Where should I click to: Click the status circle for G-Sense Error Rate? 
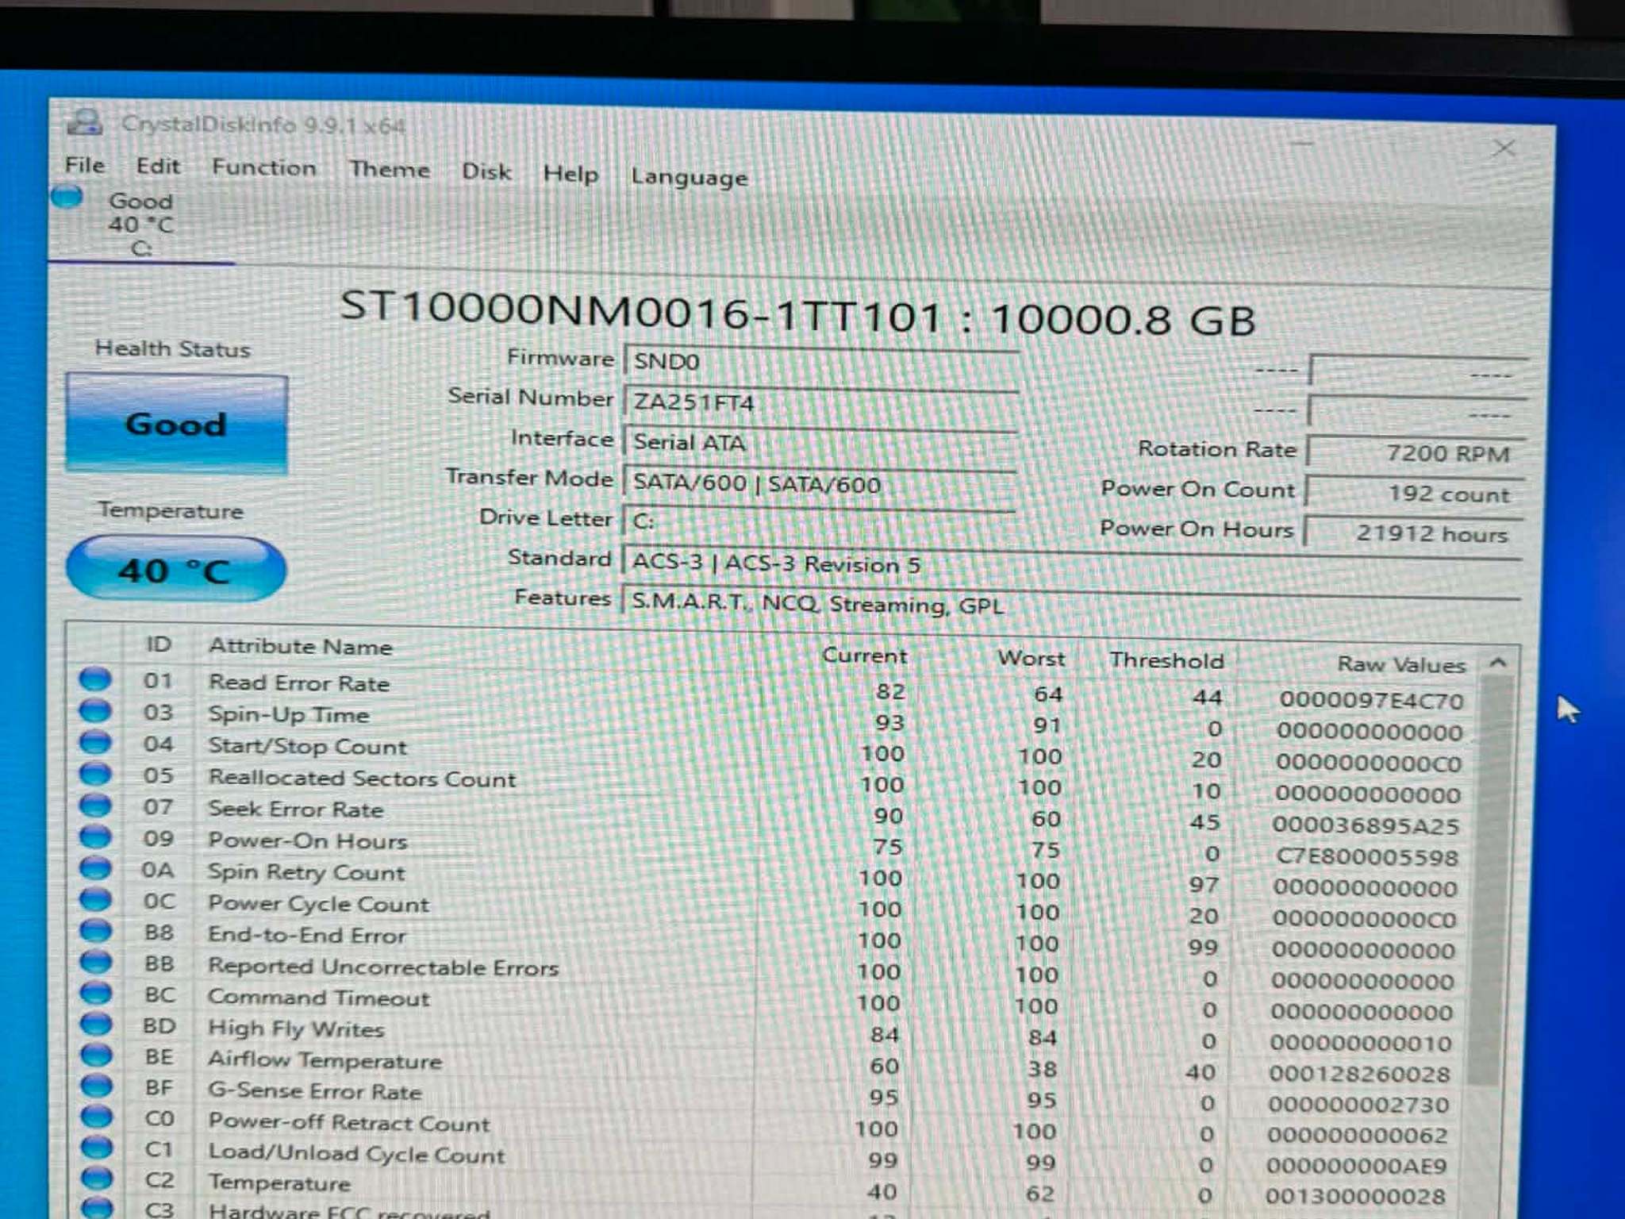click(96, 1086)
